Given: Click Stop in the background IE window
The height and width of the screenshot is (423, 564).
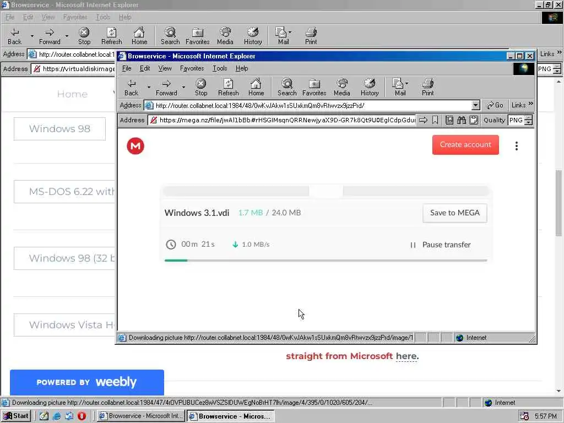Looking at the screenshot, I should [x=84, y=36].
